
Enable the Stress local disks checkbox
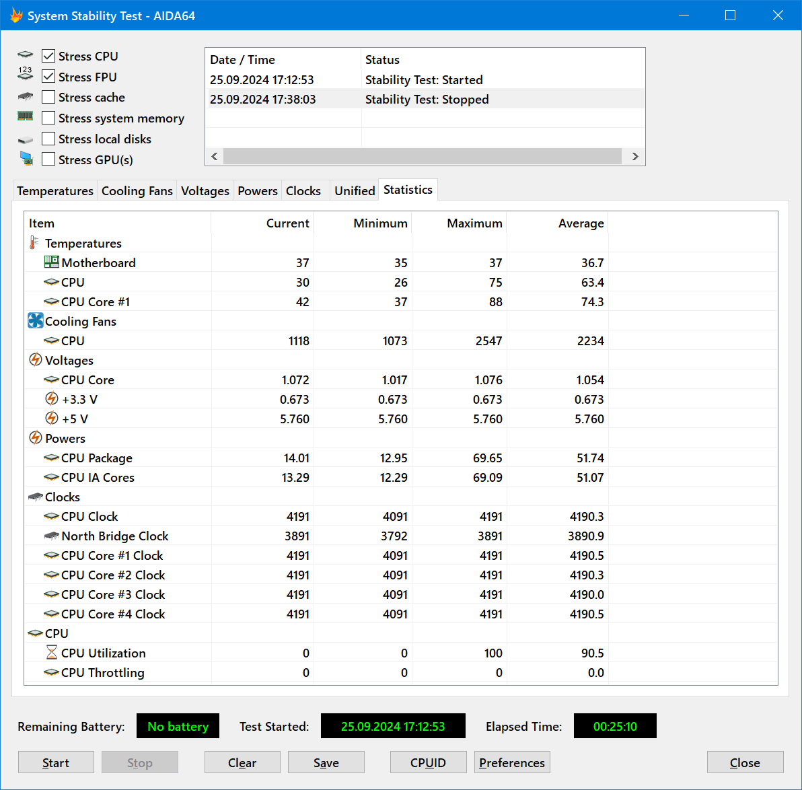pyautogui.click(x=48, y=139)
